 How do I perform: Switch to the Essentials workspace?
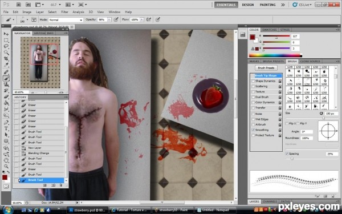pyautogui.click(x=226, y=5)
